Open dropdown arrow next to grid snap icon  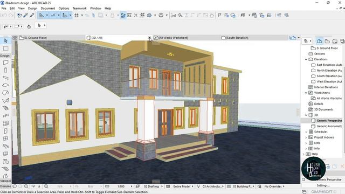pyautogui.click(x=82, y=15)
